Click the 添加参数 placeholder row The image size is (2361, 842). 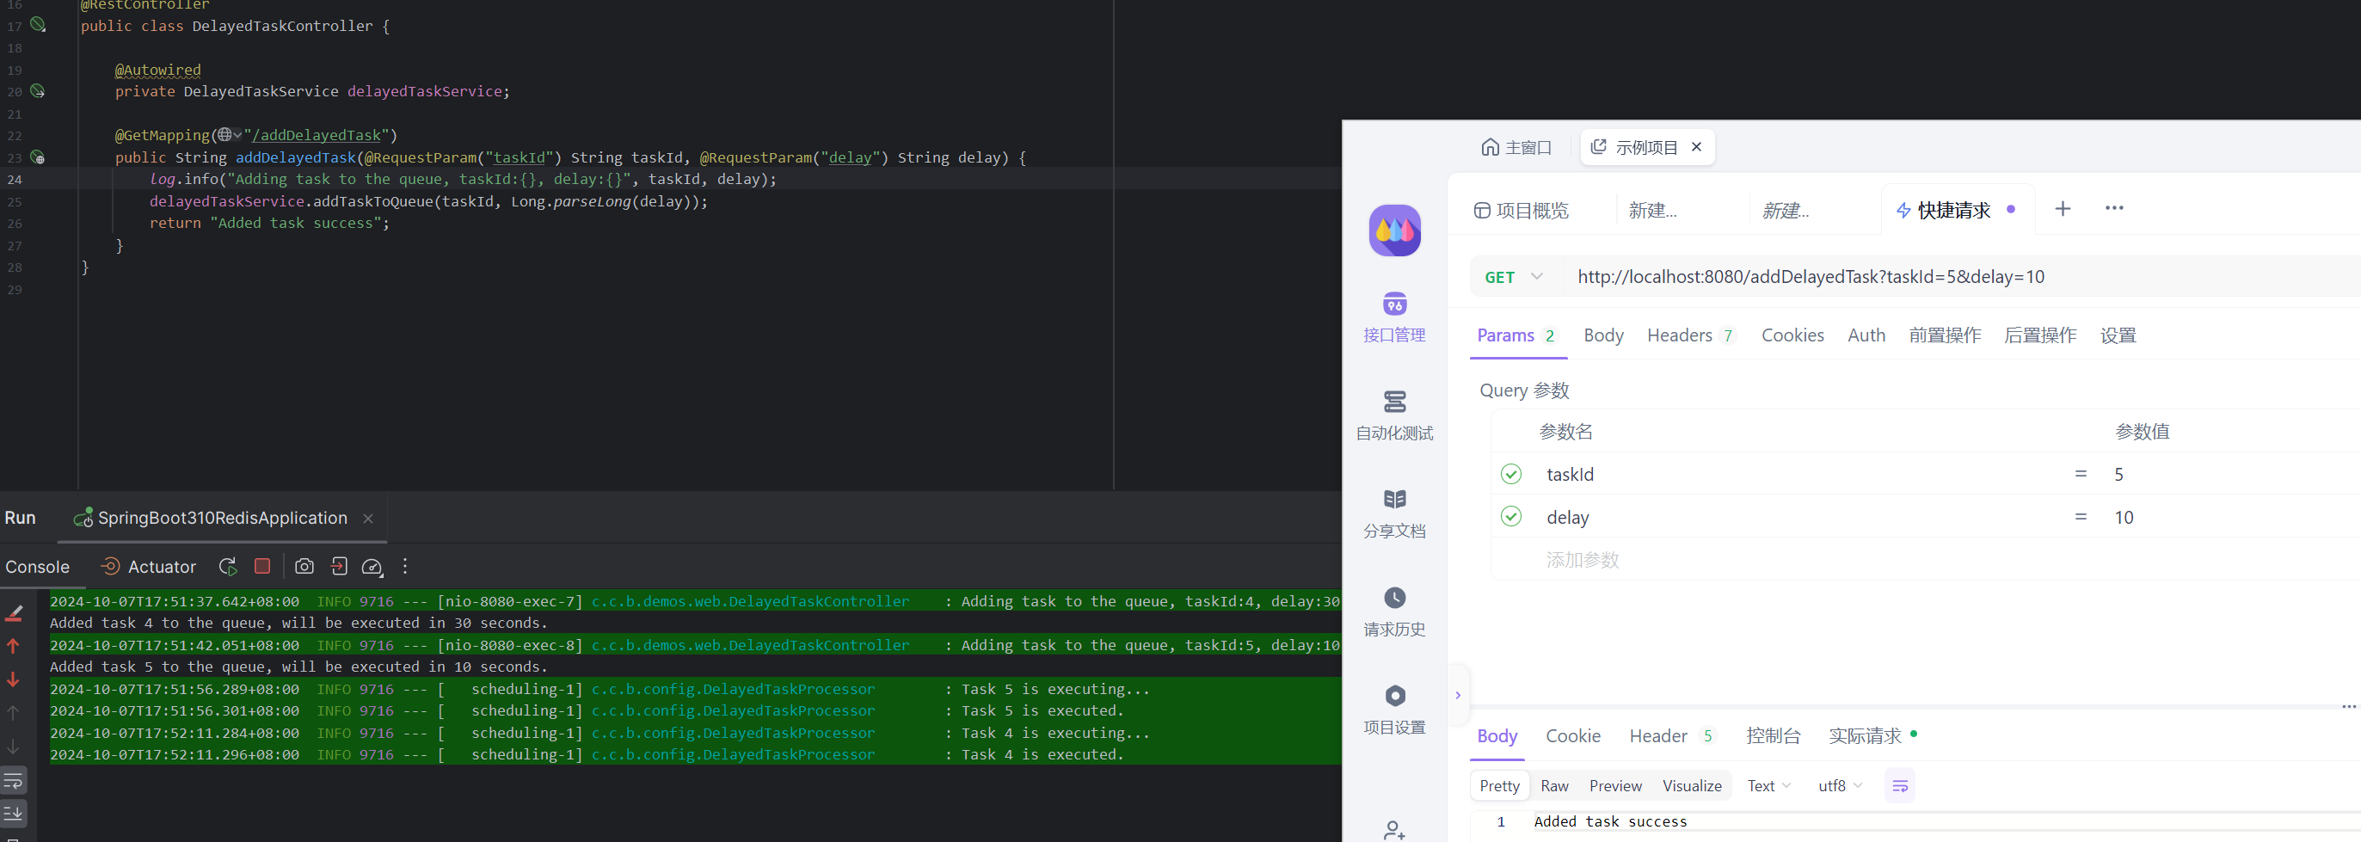[x=1582, y=560]
